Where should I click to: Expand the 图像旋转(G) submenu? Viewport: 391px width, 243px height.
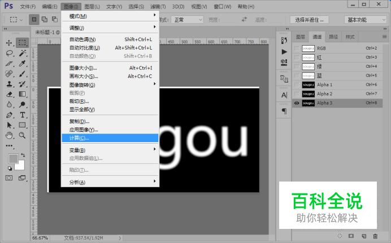110,85
